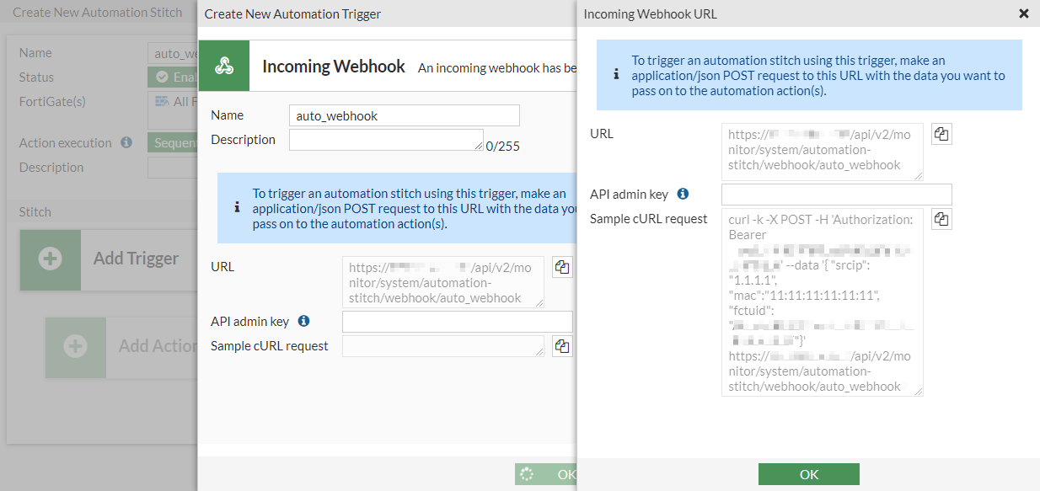Select the Sequential action execution option

173,143
